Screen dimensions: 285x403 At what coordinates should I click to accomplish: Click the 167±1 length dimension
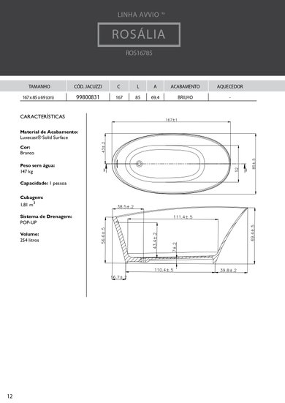(x=171, y=120)
